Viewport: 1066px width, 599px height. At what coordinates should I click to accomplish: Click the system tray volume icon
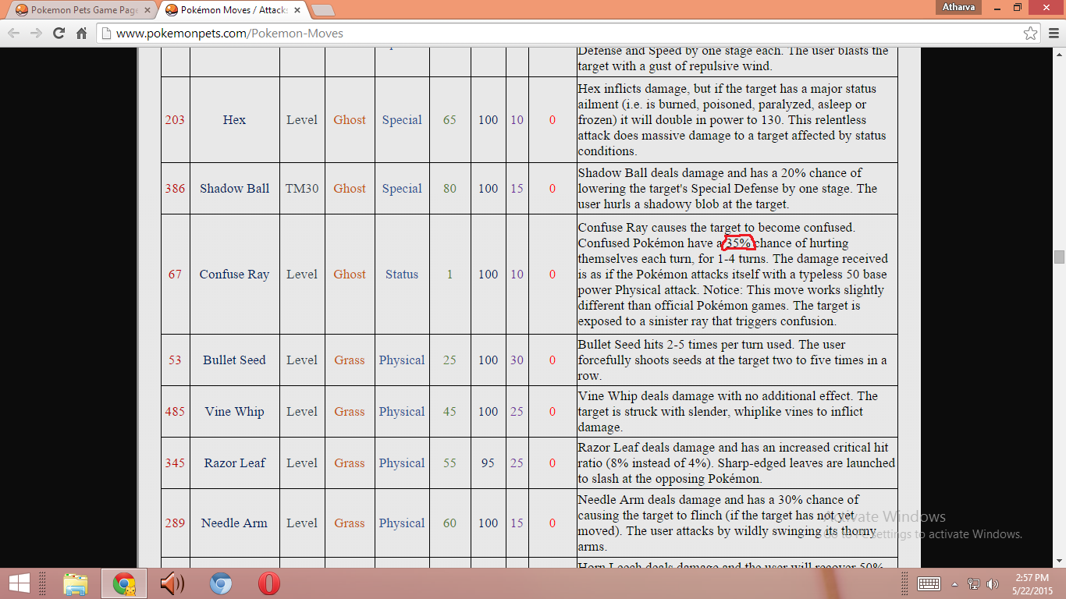click(x=993, y=584)
